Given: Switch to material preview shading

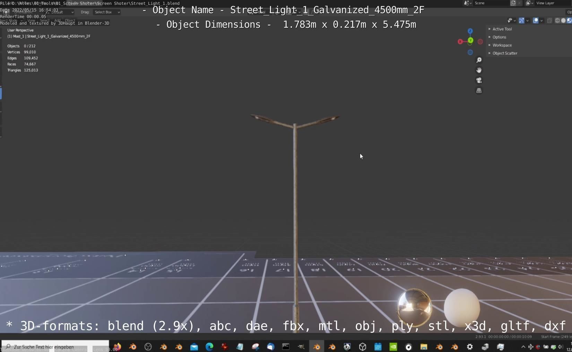Looking at the screenshot, I should click(x=569, y=21).
